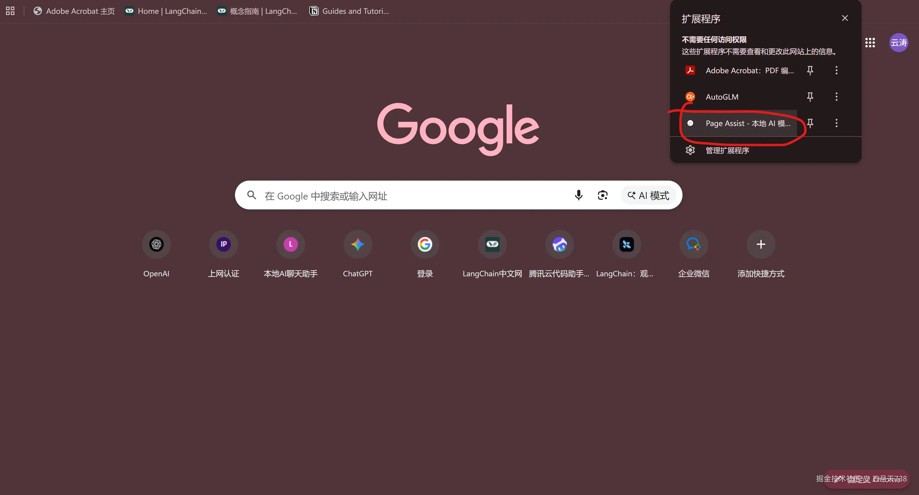Image resolution: width=919 pixels, height=495 pixels.
Task: Select the Google Lens camera search icon
Action: tap(602, 195)
